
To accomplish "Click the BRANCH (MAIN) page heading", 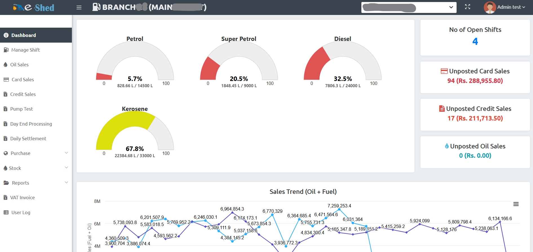I will [x=154, y=7].
